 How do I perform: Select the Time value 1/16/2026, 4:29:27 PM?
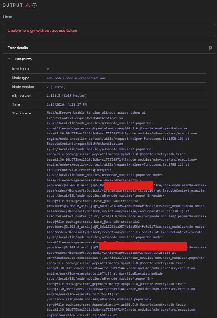coord(67,104)
